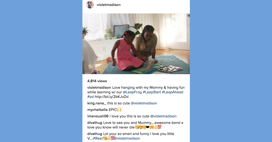Click the black heart emoji in divathug's comment

(x=148, y=127)
